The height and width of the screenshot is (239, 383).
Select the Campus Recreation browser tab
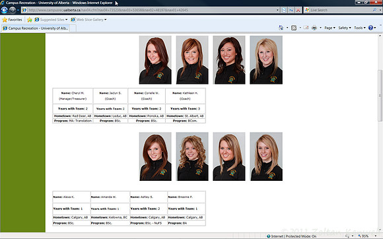point(36,28)
